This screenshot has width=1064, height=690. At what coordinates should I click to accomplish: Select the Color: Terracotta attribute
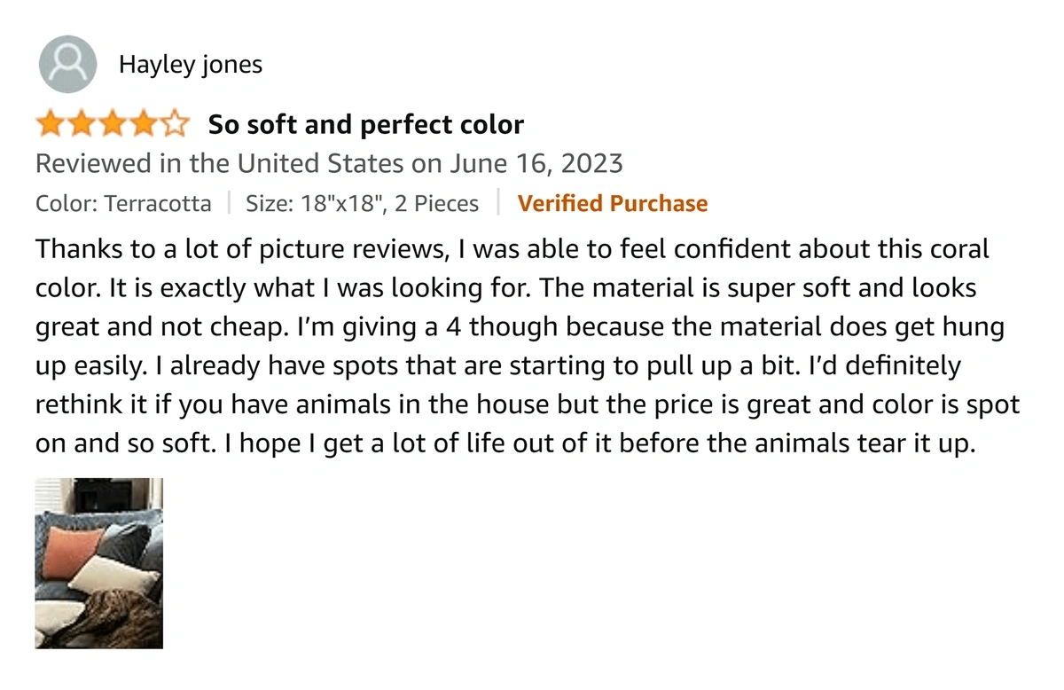123,204
